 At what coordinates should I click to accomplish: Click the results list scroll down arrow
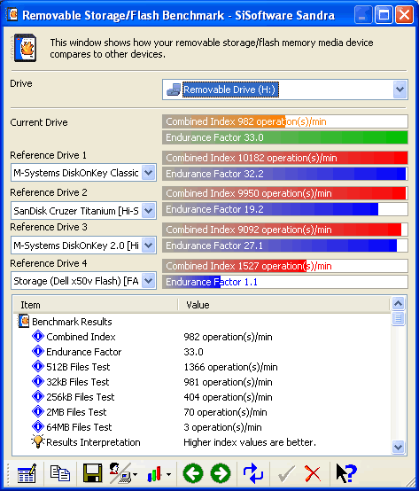[x=399, y=447]
